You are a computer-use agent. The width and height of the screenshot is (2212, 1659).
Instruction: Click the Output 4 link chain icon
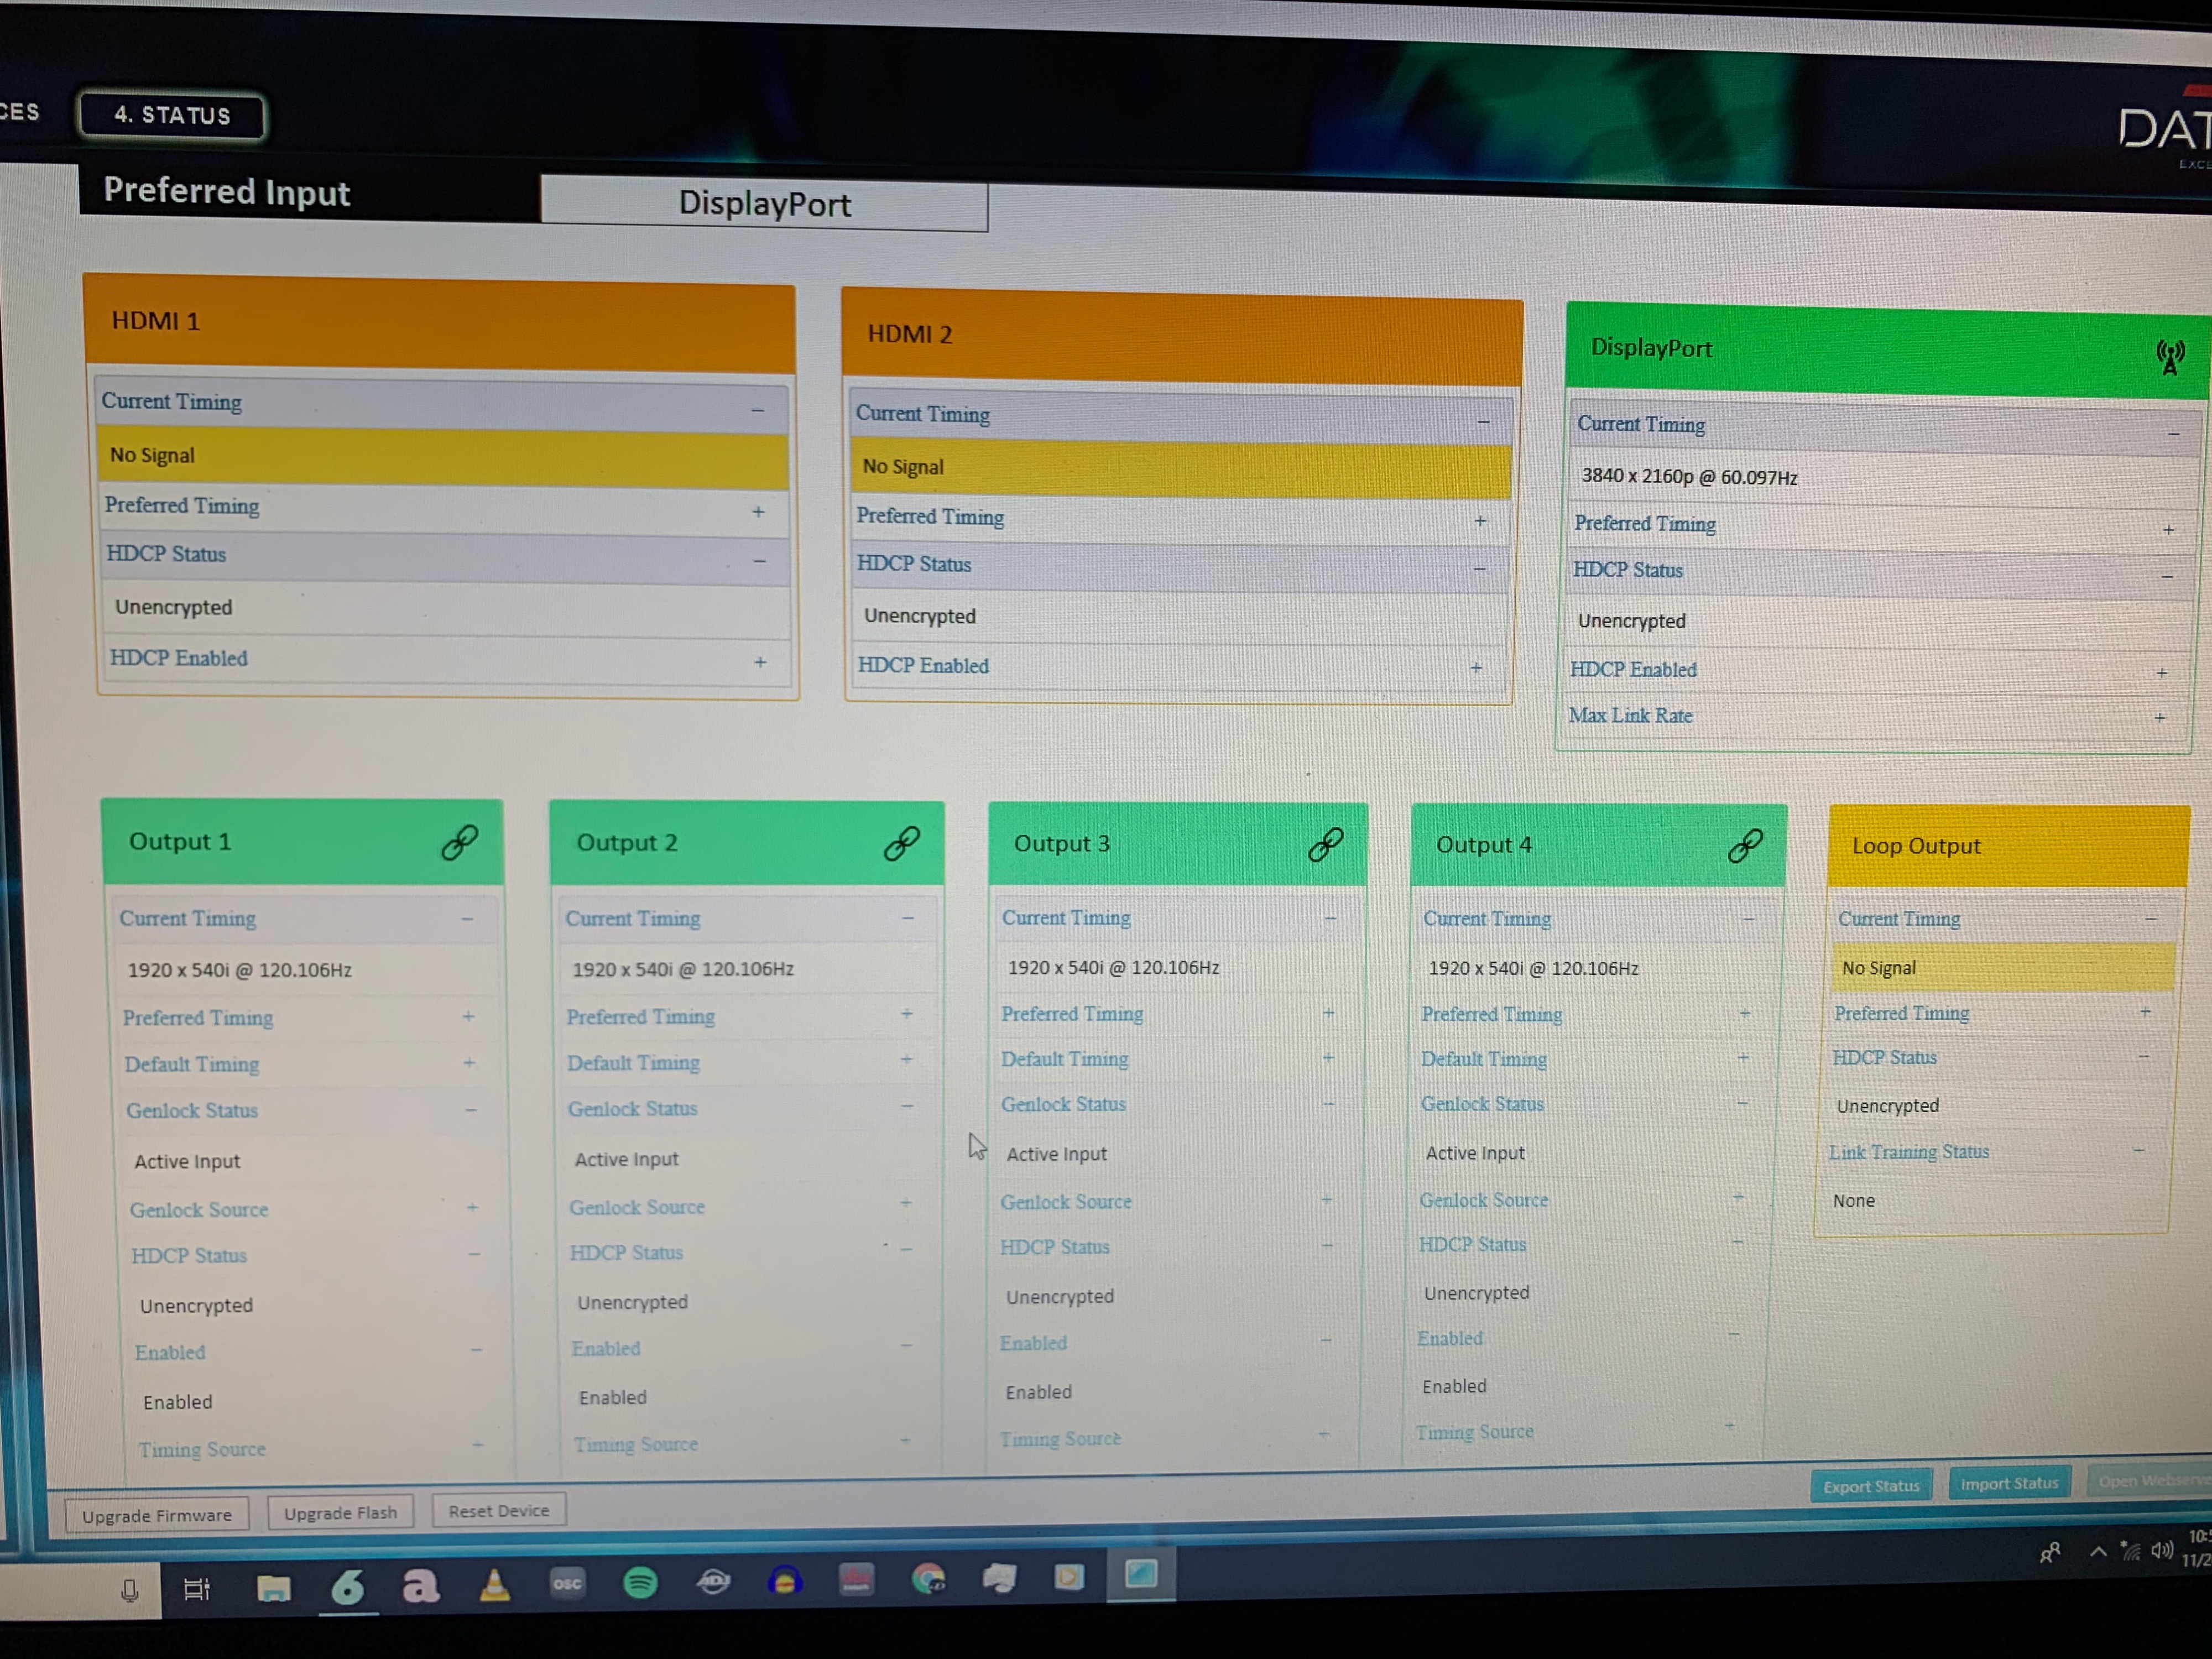[x=1745, y=846]
